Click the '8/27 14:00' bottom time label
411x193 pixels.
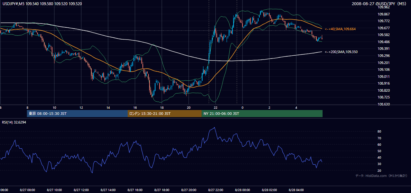[108, 190]
